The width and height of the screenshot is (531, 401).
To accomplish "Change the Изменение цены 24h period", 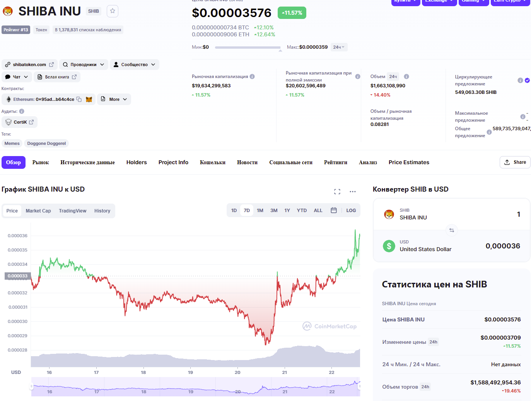I will 434,342.
